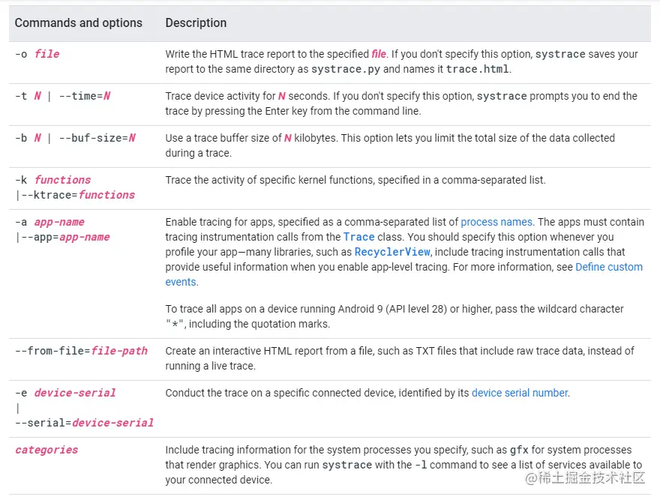Screen dimensions: 660x500
Task: Open the "process names" link
Action: coord(496,222)
